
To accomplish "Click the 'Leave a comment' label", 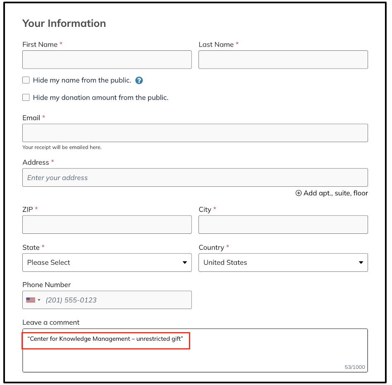I will 51,322.
